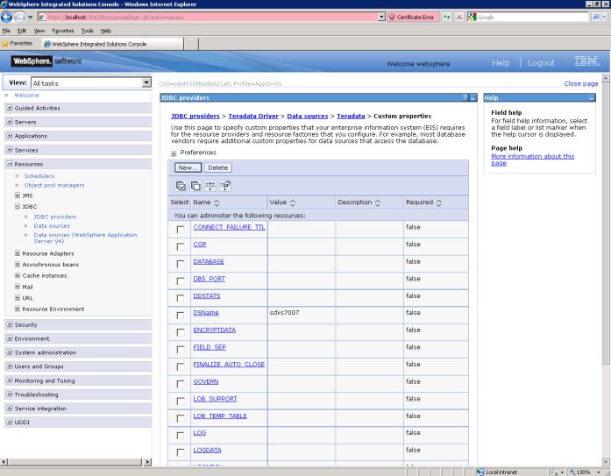Open the LOB_TEMP_TABLE property link
Image resolution: width=611 pixels, height=476 pixels.
[220, 416]
